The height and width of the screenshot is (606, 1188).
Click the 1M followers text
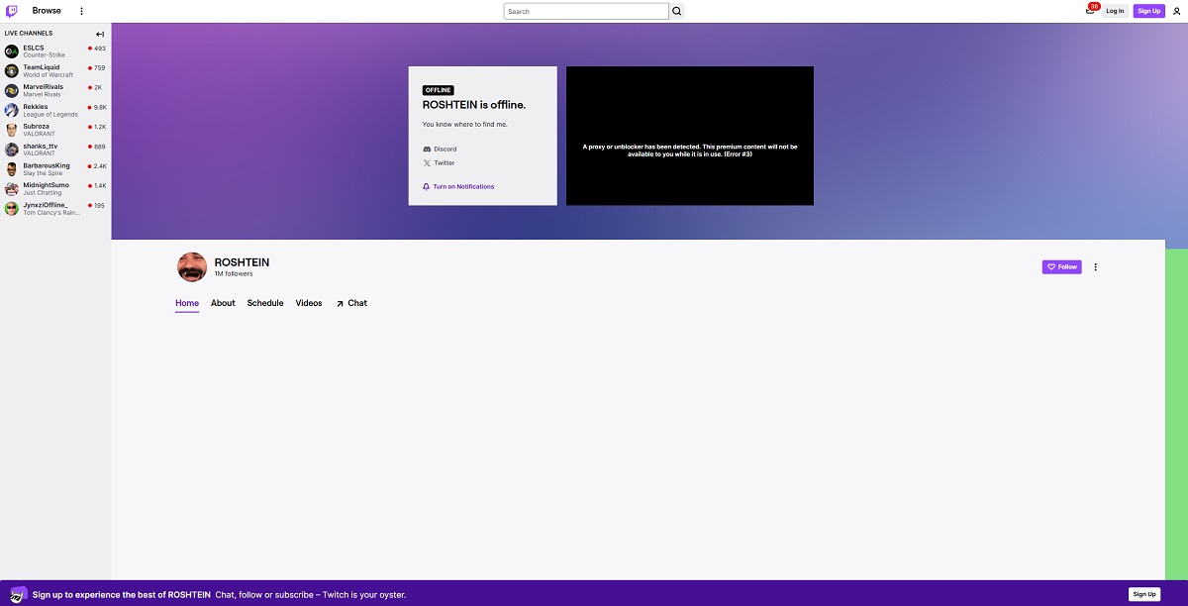click(234, 273)
